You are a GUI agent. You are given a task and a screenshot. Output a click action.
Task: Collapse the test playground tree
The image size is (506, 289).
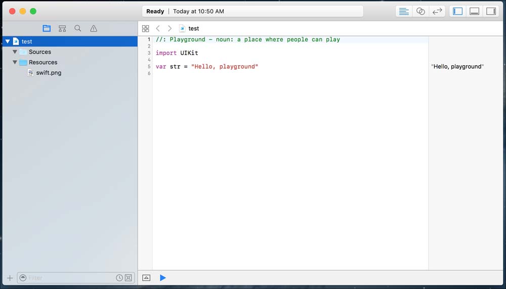click(8, 41)
